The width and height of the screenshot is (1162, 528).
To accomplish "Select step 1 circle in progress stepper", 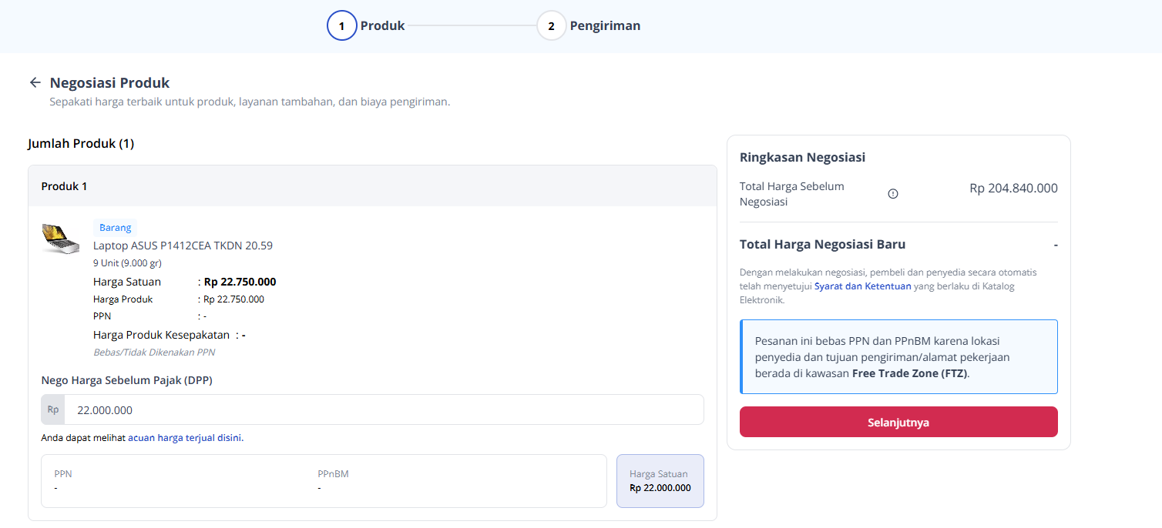I will [341, 25].
